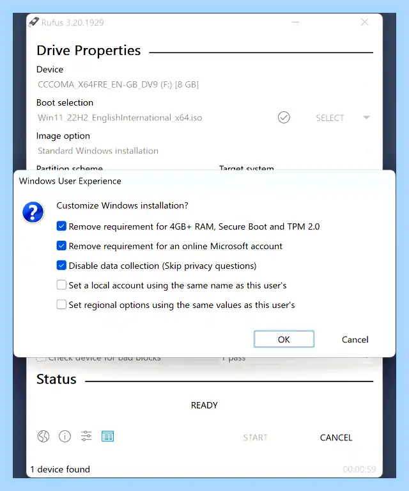The height and width of the screenshot is (491, 409).
Task: Click the Rufus USB drive title bar icon
Action: coord(33,22)
